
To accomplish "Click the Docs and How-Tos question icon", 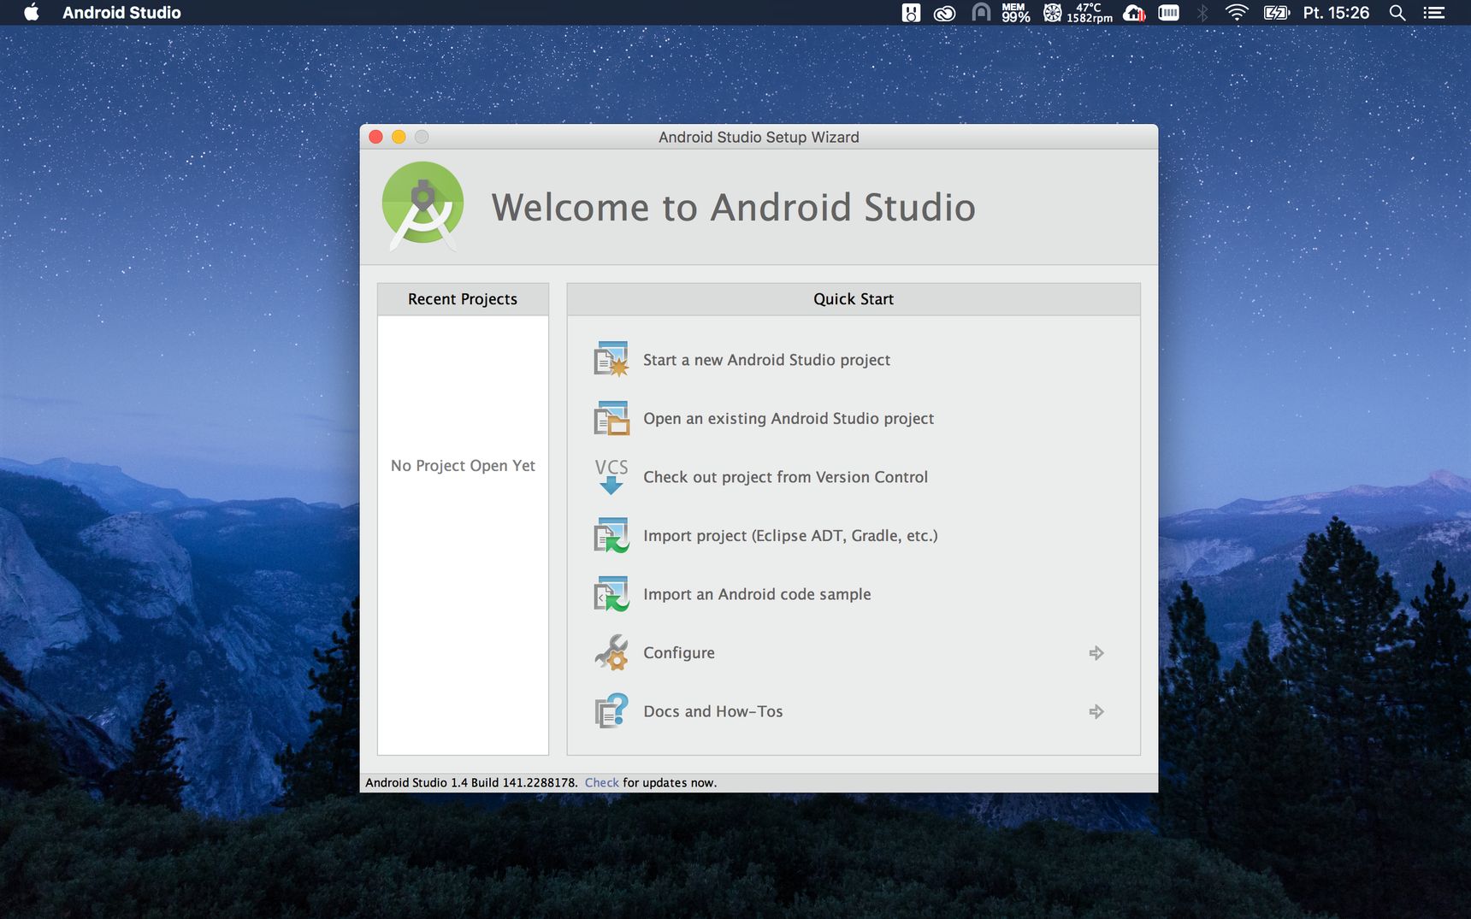I will pos(611,711).
